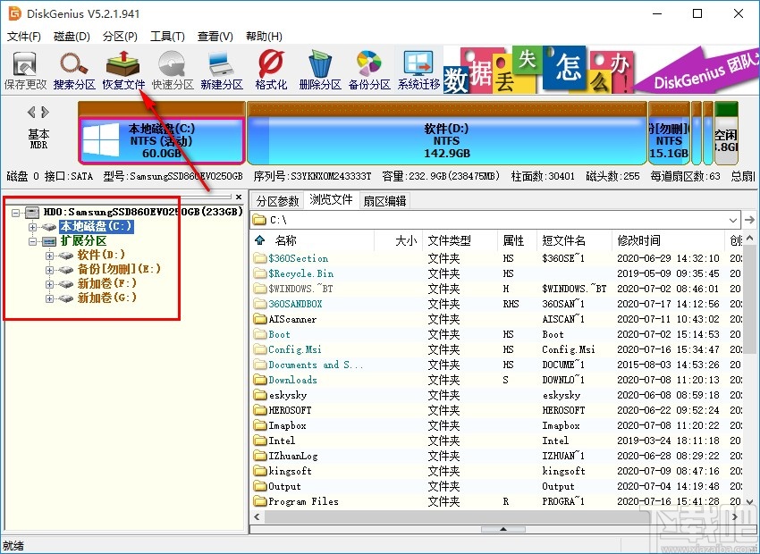This screenshot has width=760, height=554.
Task: Switch to Partition Parameters (分区参数) tab
Action: (278, 200)
